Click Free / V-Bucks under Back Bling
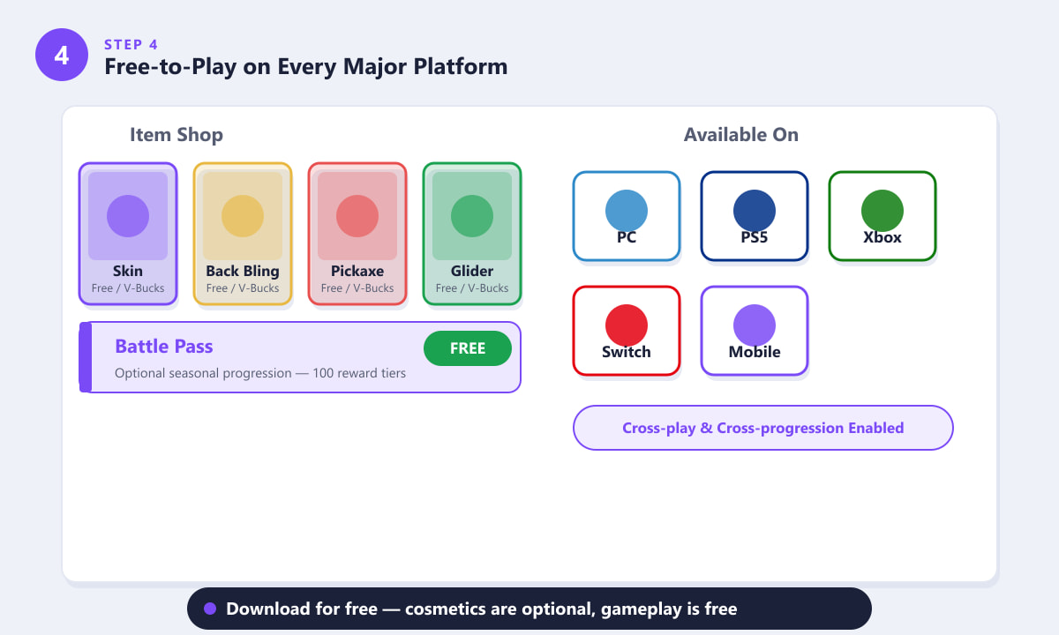This screenshot has height=635, width=1059. [243, 288]
